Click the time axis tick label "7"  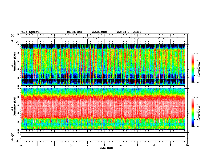tap(137, 145)
